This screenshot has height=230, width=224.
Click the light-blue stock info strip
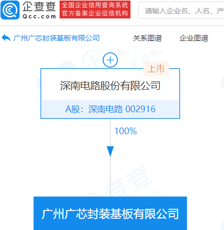tap(110, 109)
